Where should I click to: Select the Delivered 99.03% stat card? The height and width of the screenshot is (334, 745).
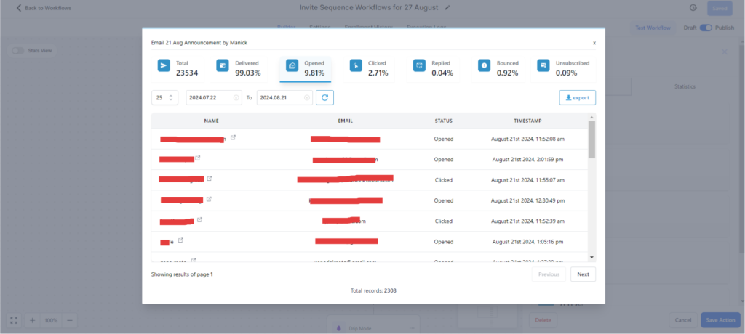(x=239, y=69)
